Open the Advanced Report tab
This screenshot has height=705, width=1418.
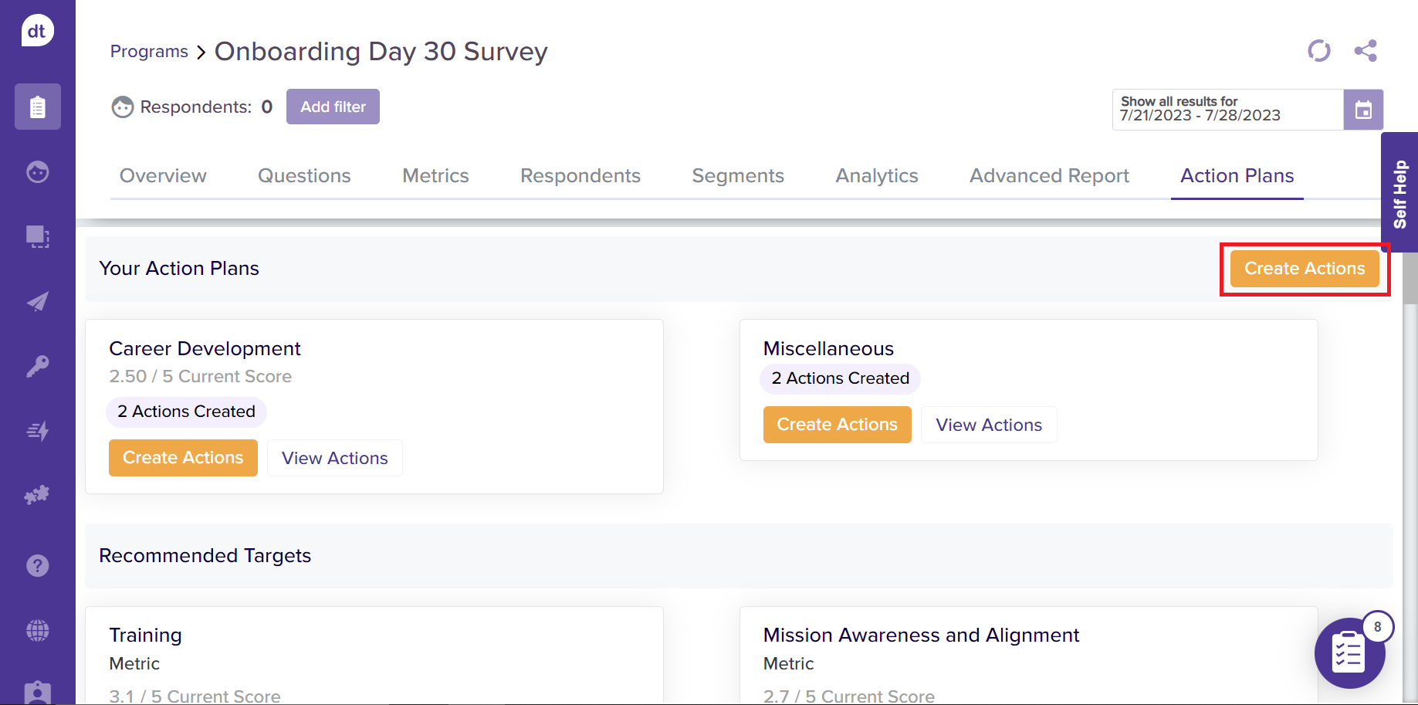coord(1048,176)
